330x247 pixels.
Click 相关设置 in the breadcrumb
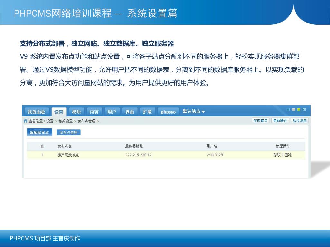(65, 121)
